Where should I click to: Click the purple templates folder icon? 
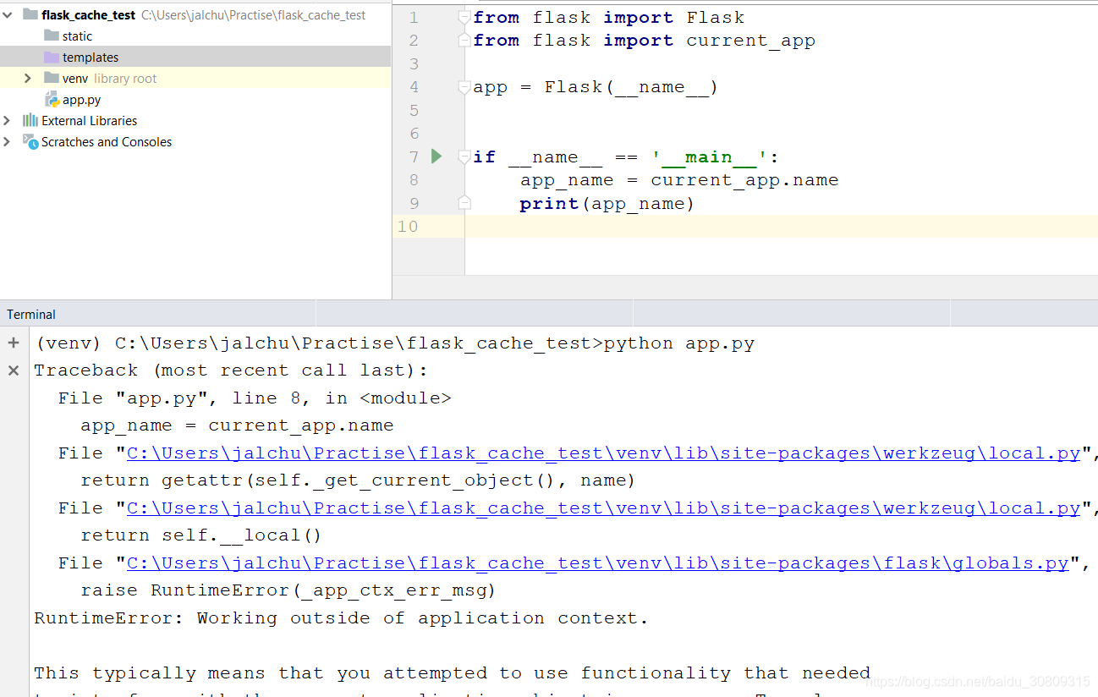click(51, 57)
